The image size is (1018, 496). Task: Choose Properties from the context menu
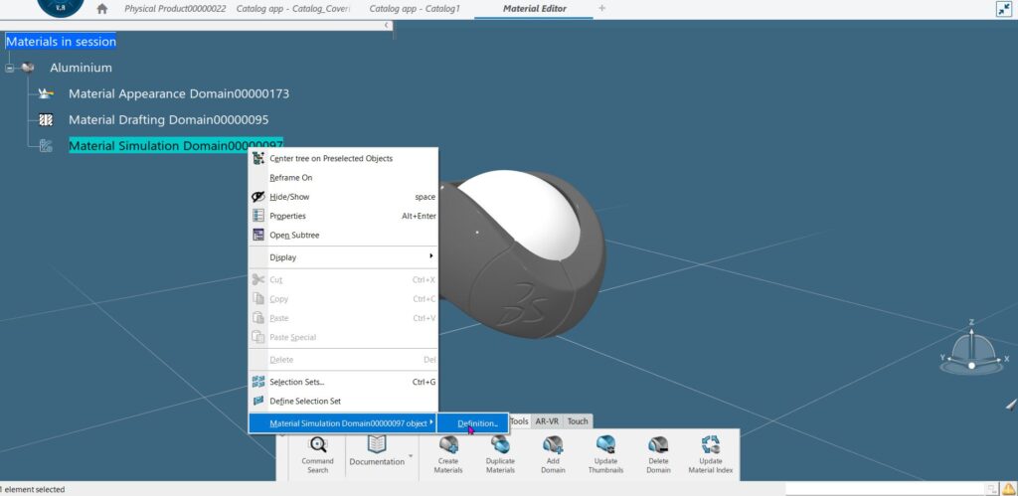(x=287, y=216)
